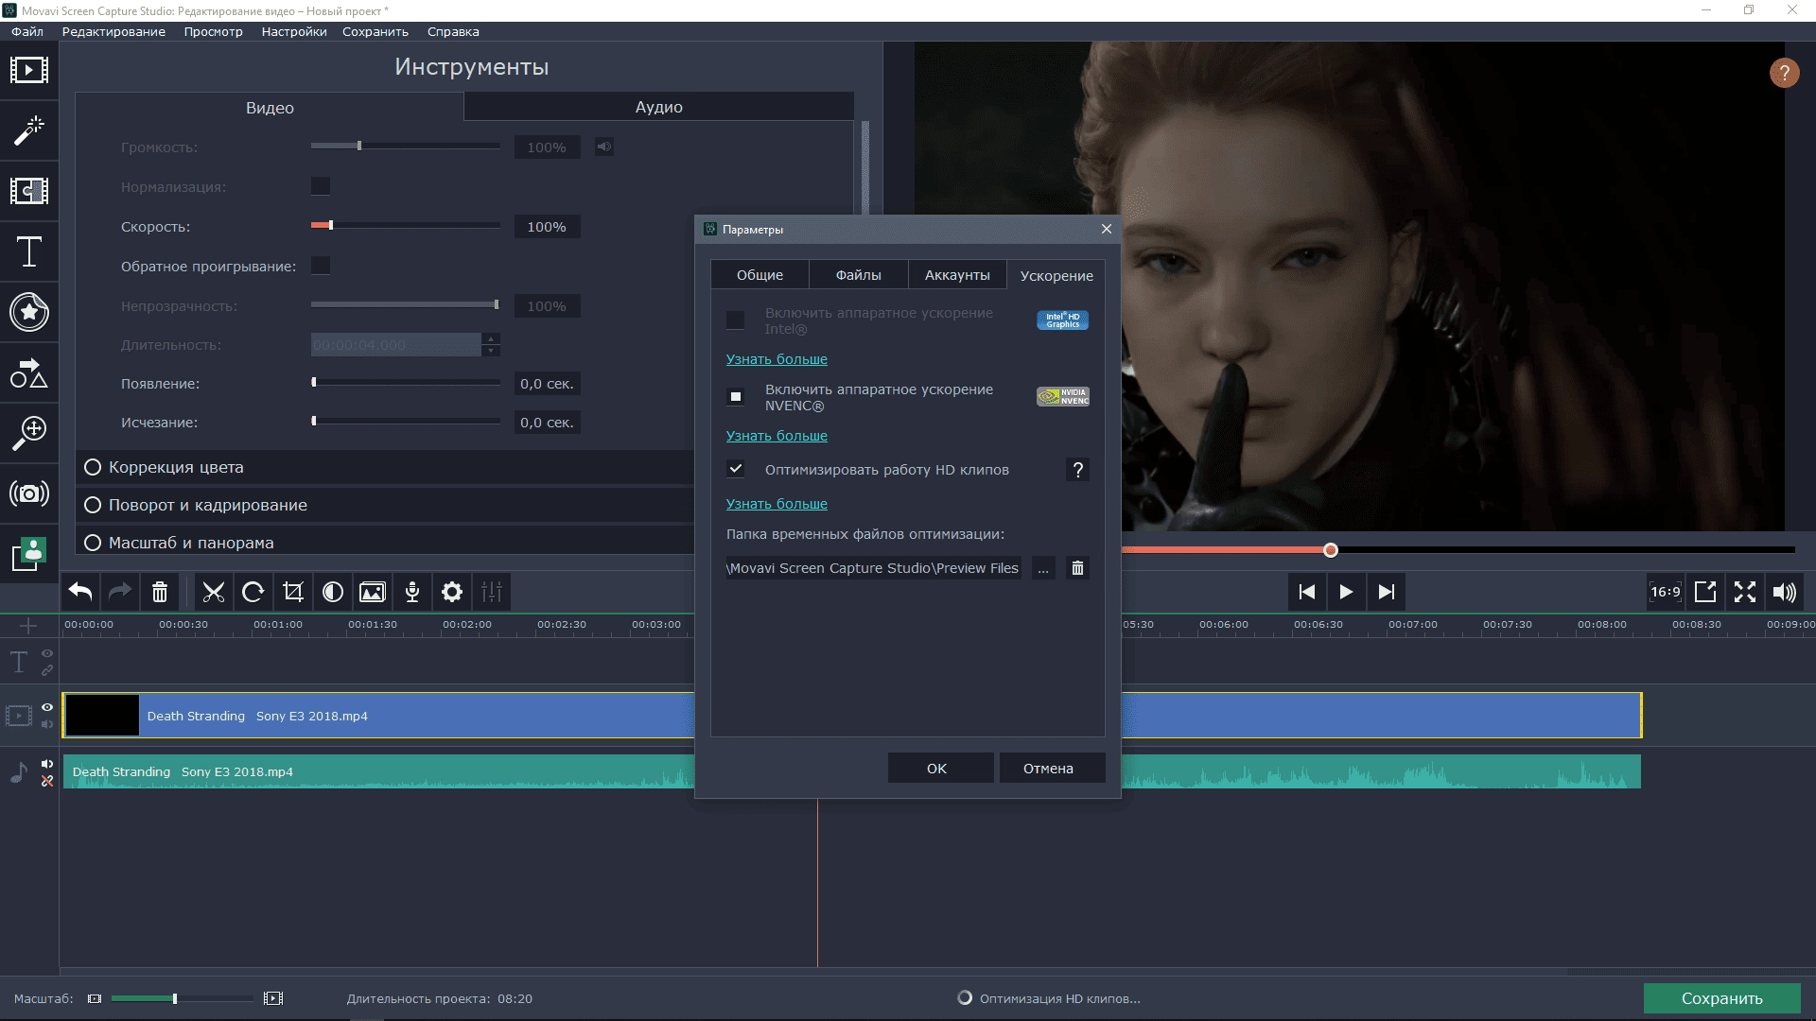Open the Файл menu
Image resolution: width=1816 pixels, height=1021 pixels.
(x=27, y=31)
